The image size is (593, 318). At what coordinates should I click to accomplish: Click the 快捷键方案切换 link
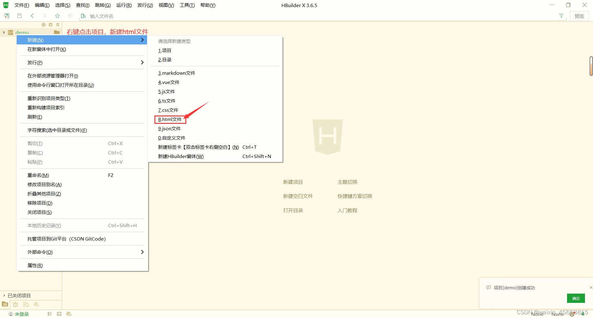pos(355,196)
